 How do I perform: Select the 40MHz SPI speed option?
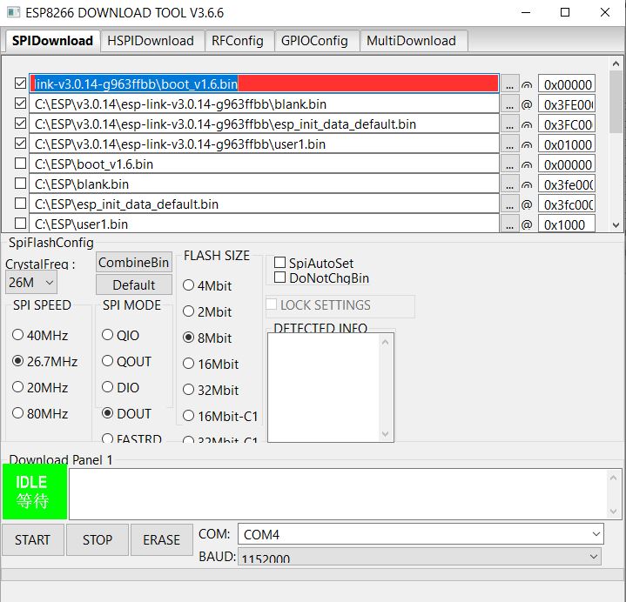pyautogui.click(x=18, y=335)
